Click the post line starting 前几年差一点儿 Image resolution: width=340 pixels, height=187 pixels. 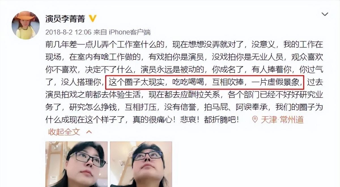184,45
